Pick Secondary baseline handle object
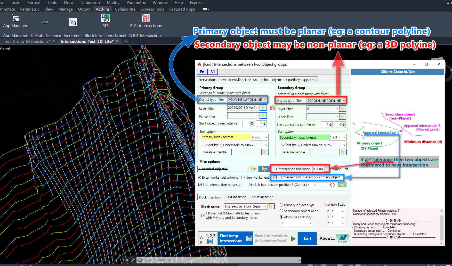 (343, 152)
